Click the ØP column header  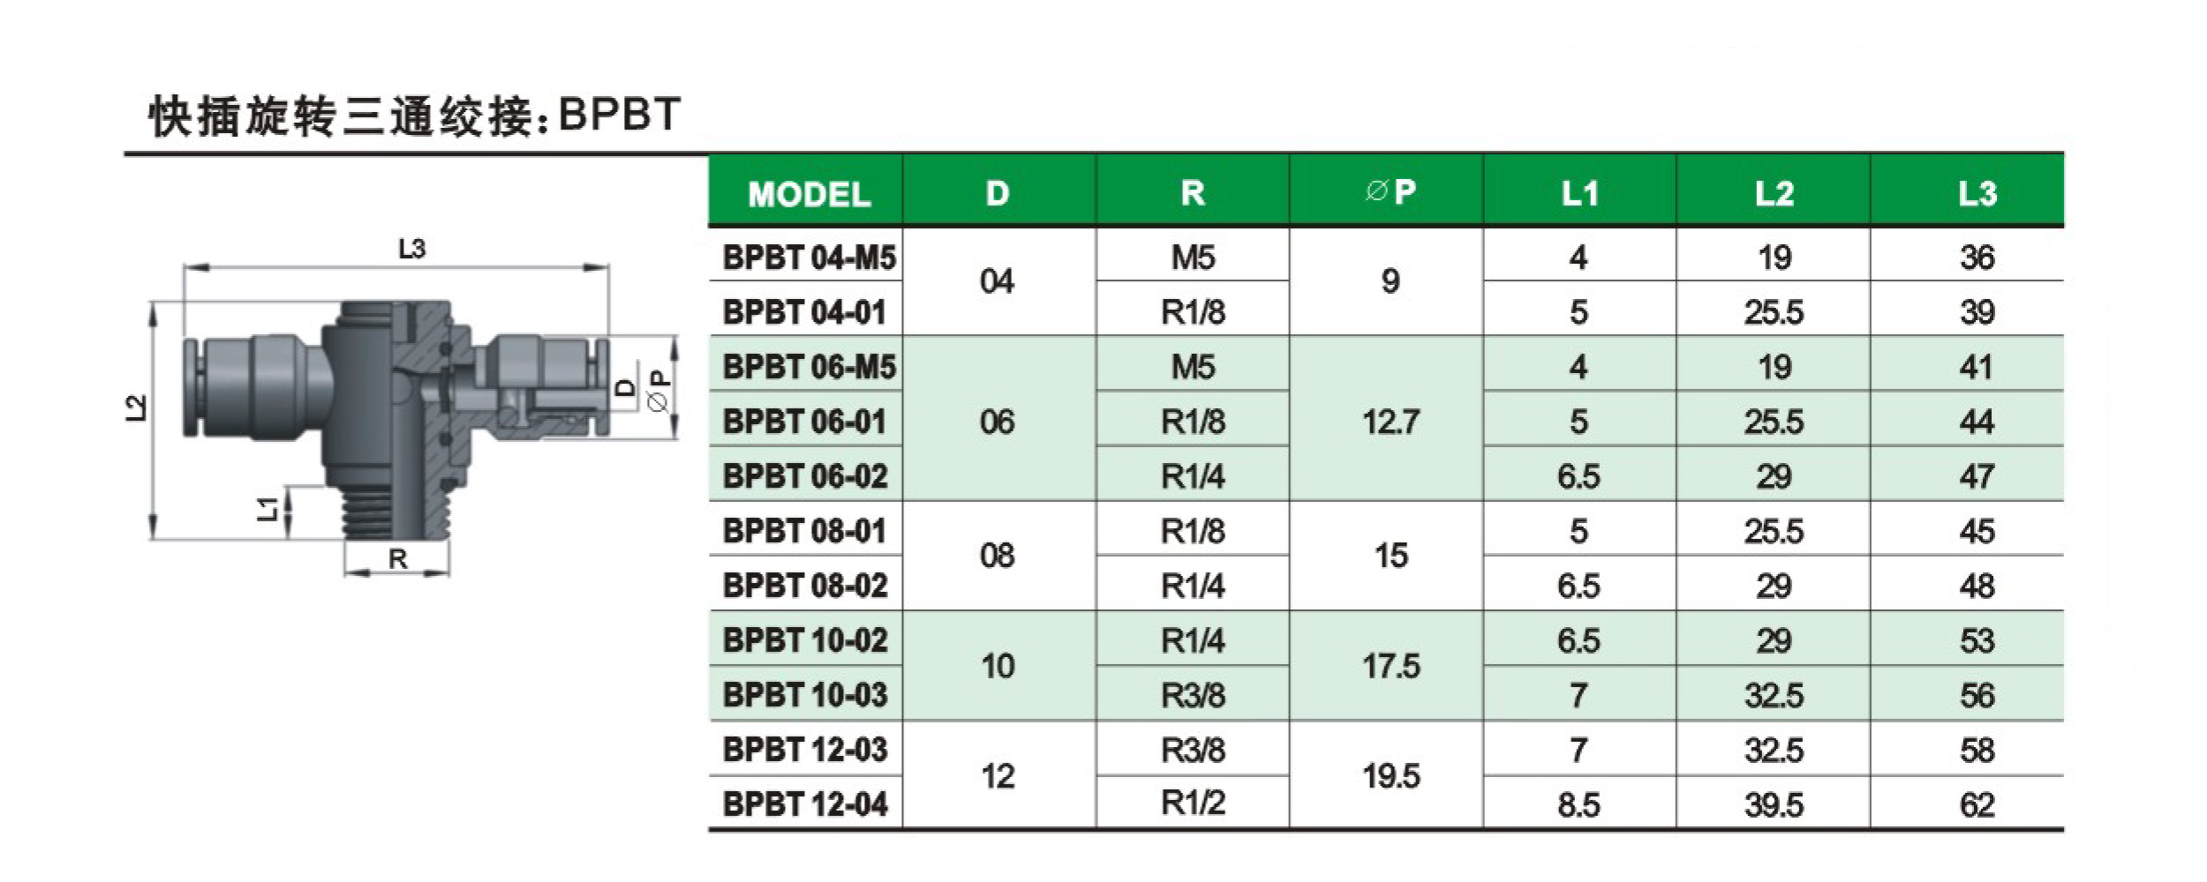[x=1390, y=191]
